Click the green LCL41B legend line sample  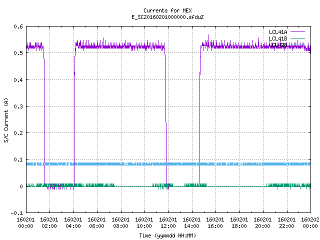point(297,38)
